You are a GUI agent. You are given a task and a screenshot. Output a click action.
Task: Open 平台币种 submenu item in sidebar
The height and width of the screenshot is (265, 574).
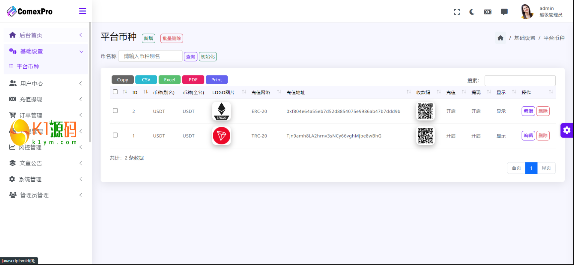coord(28,66)
